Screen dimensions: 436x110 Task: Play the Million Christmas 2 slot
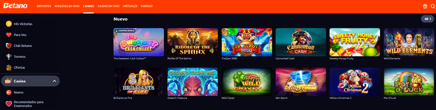tap(355, 82)
